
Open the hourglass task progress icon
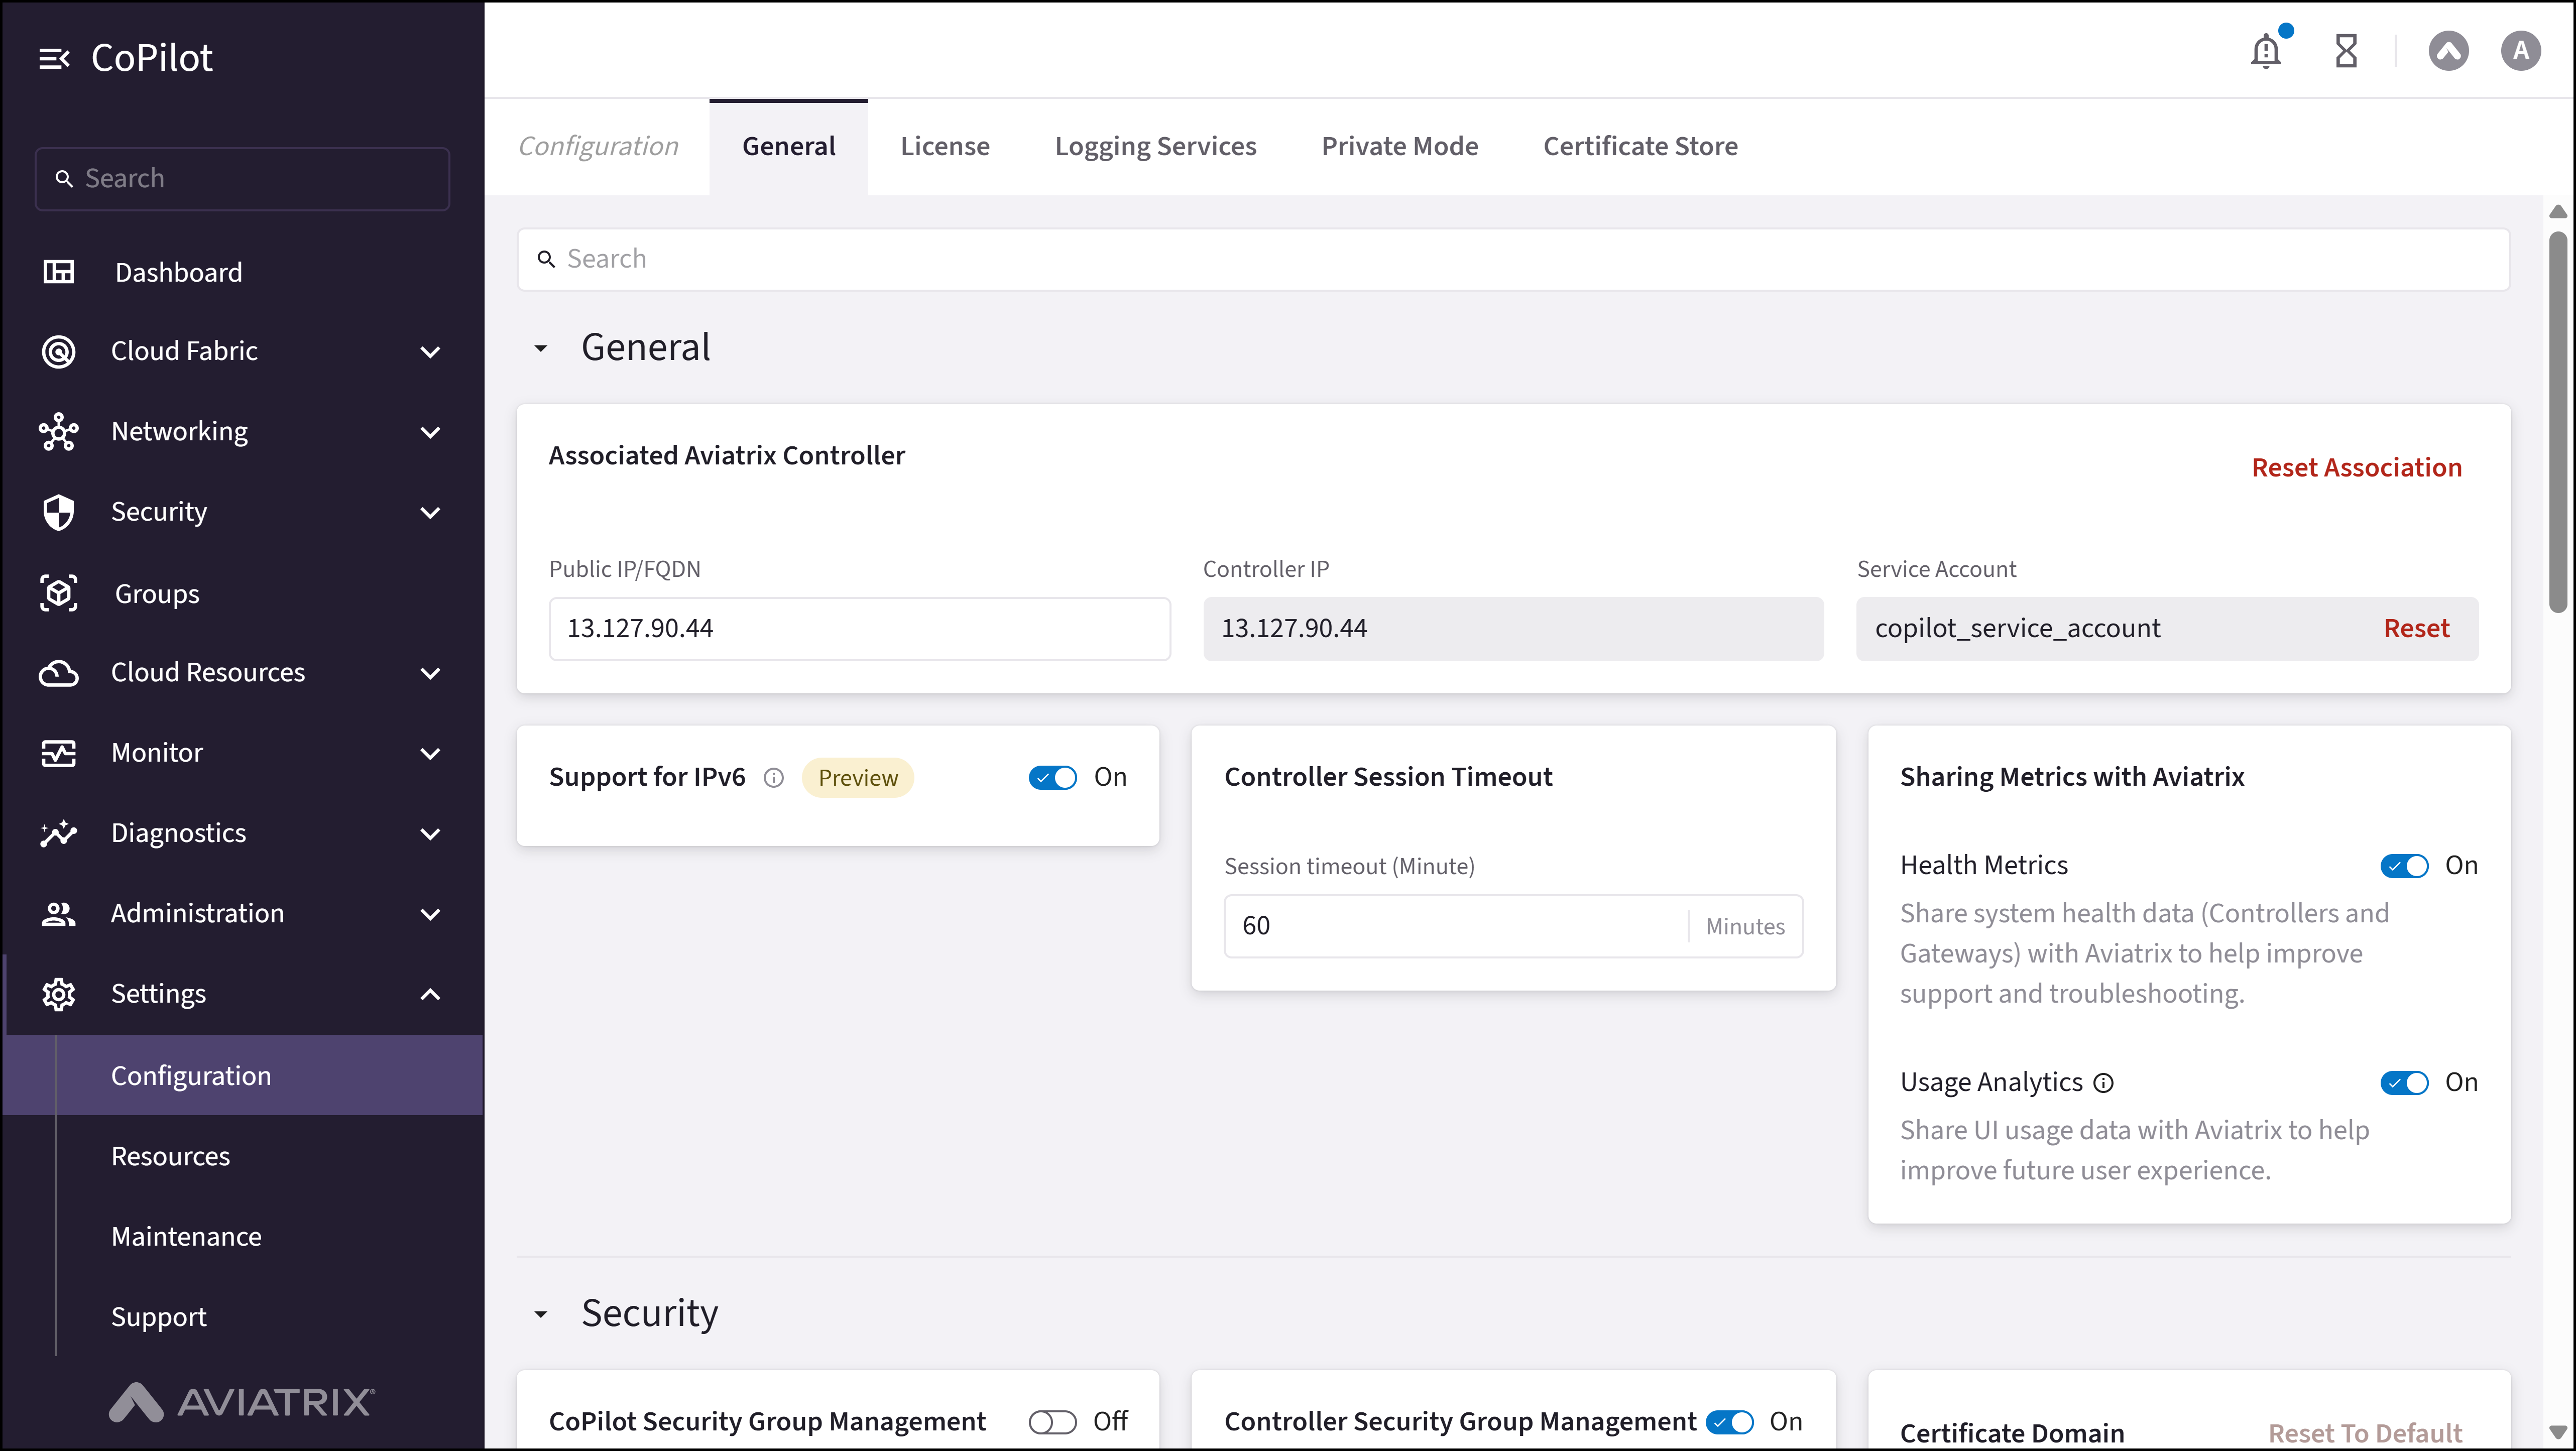pyautogui.click(x=2345, y=51)
